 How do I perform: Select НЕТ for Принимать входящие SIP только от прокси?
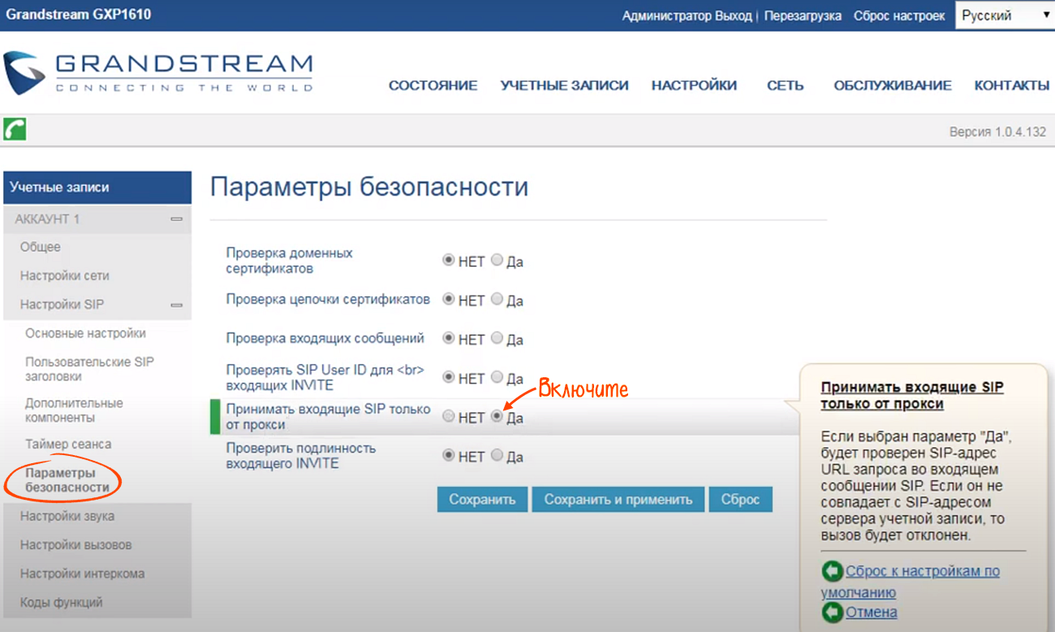(448, 416)
